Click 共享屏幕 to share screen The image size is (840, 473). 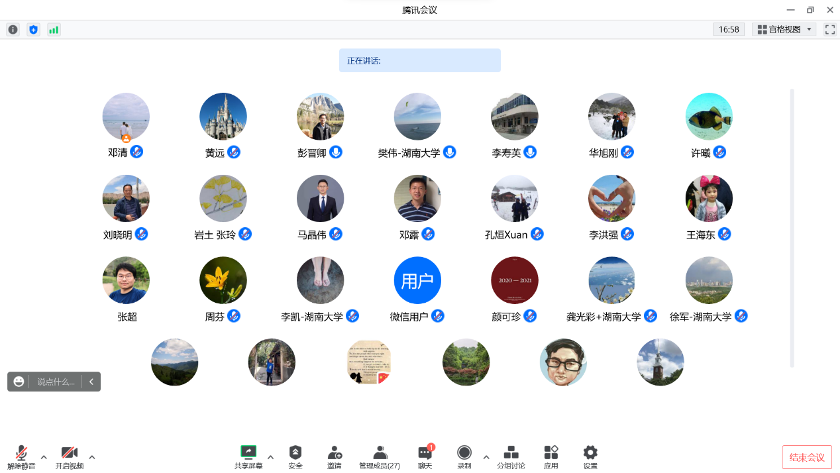point(248,456)
